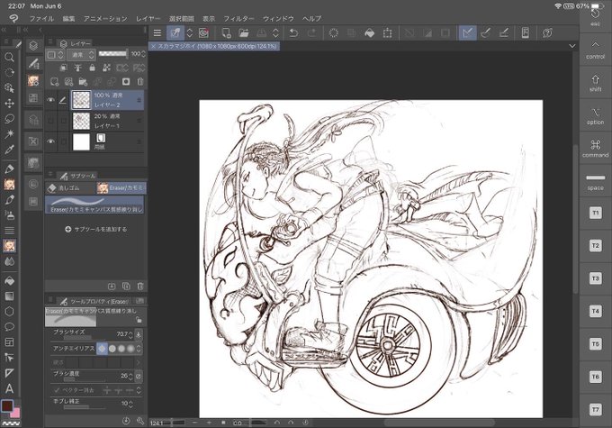Click the pink sub color swatch
The image size is (612, 428).
coord(16,414)
